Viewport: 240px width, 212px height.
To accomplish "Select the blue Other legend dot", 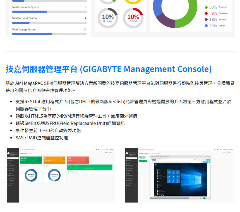I will (206, 26).
